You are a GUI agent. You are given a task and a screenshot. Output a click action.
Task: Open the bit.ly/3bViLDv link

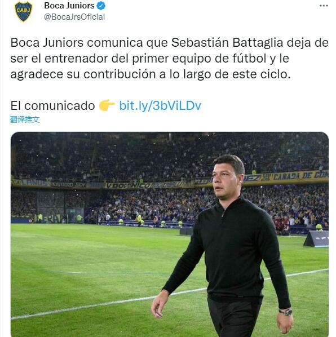(160, 105)
